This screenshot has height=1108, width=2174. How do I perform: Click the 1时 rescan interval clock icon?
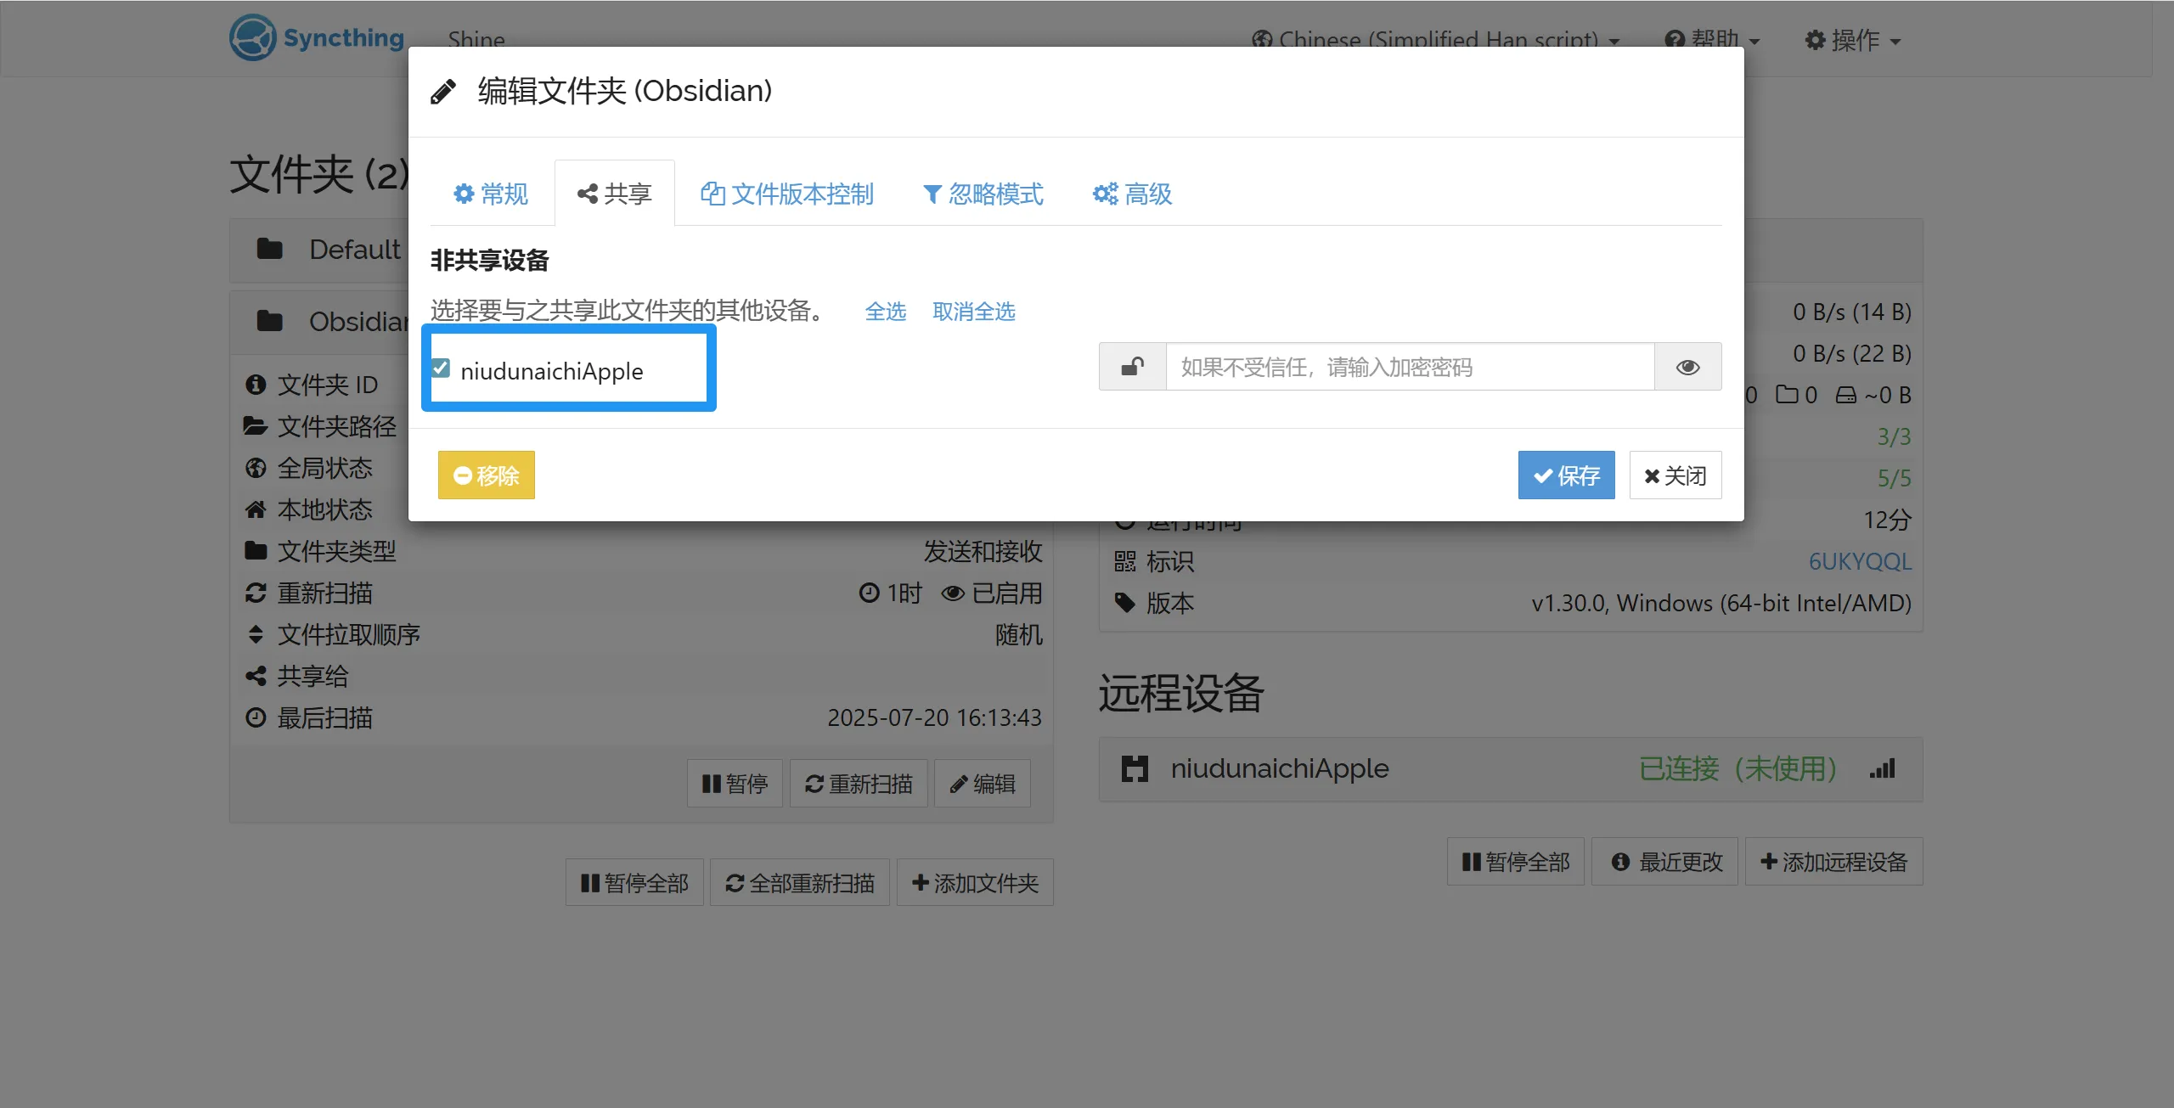point(869,593)
